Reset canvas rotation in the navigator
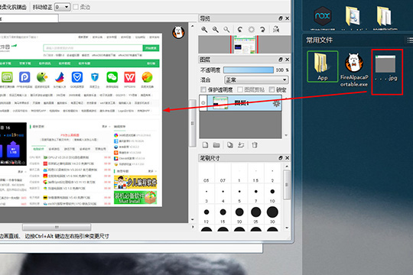This screenshot has width=413, height=275. (x=252, y=30)
